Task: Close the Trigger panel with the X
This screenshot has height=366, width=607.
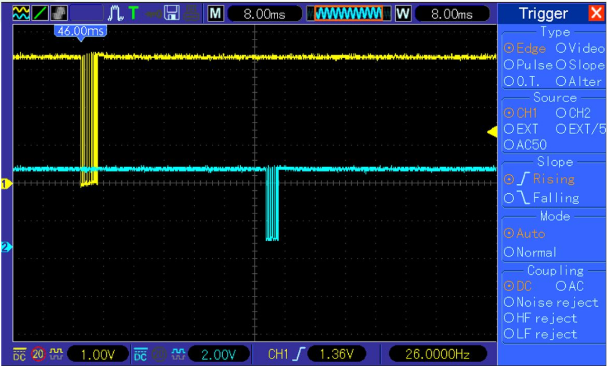Action: [596, 13]
